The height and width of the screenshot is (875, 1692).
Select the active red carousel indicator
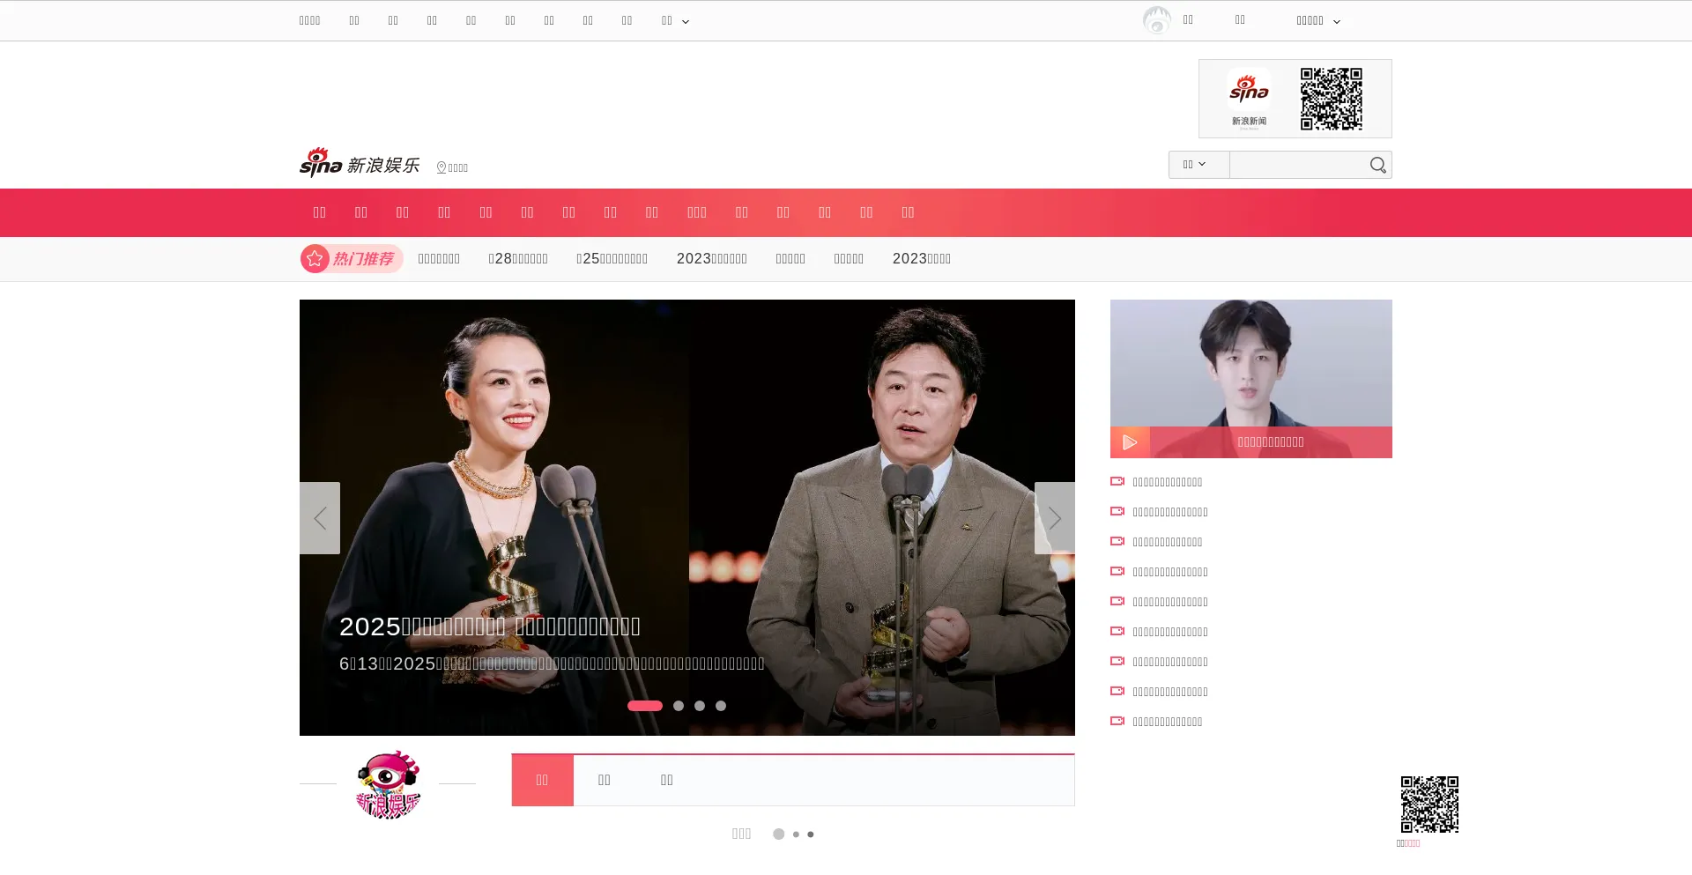coord(644,706)
